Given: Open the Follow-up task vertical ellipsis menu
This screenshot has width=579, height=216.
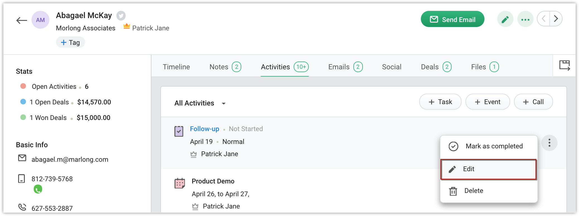Looking at the screenshot, I should 549,143.
